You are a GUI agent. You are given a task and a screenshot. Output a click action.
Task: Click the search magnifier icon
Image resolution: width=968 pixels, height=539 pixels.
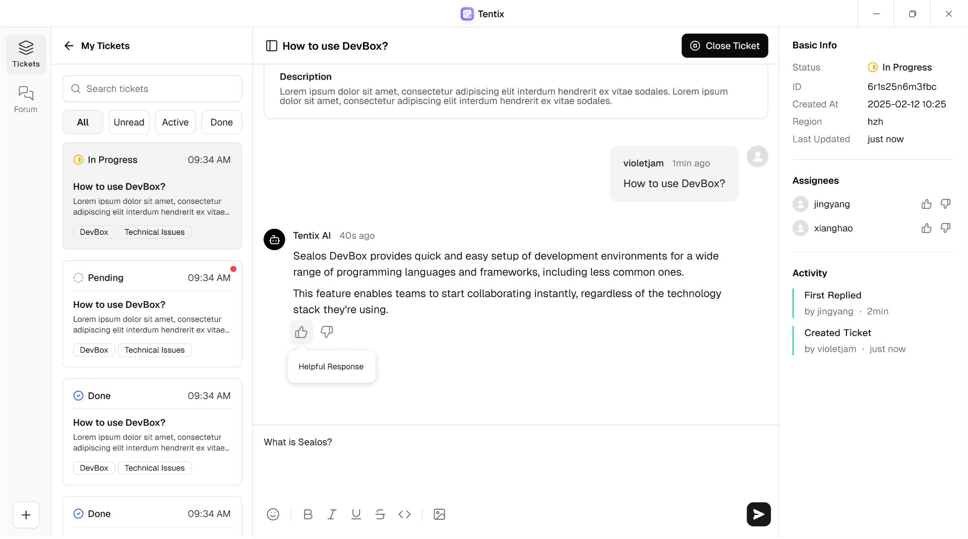[x=76, y=89]
